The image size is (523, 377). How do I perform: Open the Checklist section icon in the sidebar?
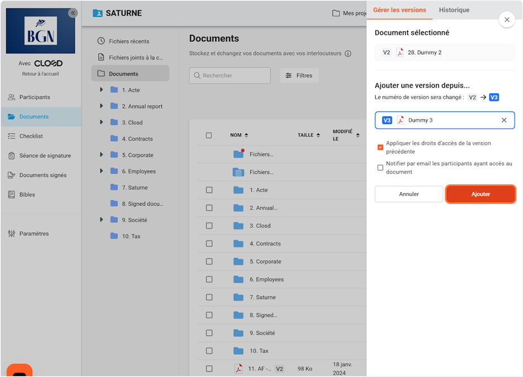pos(12,136)
